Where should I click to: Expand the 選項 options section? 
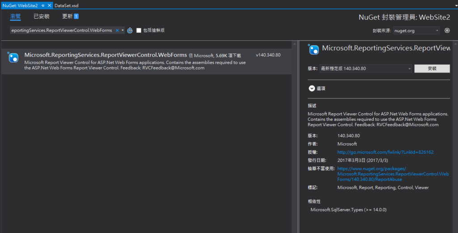pos(312,88)
